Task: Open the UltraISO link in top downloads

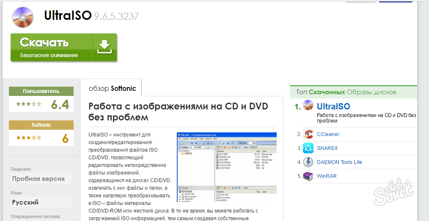Action: coord(333,106)
